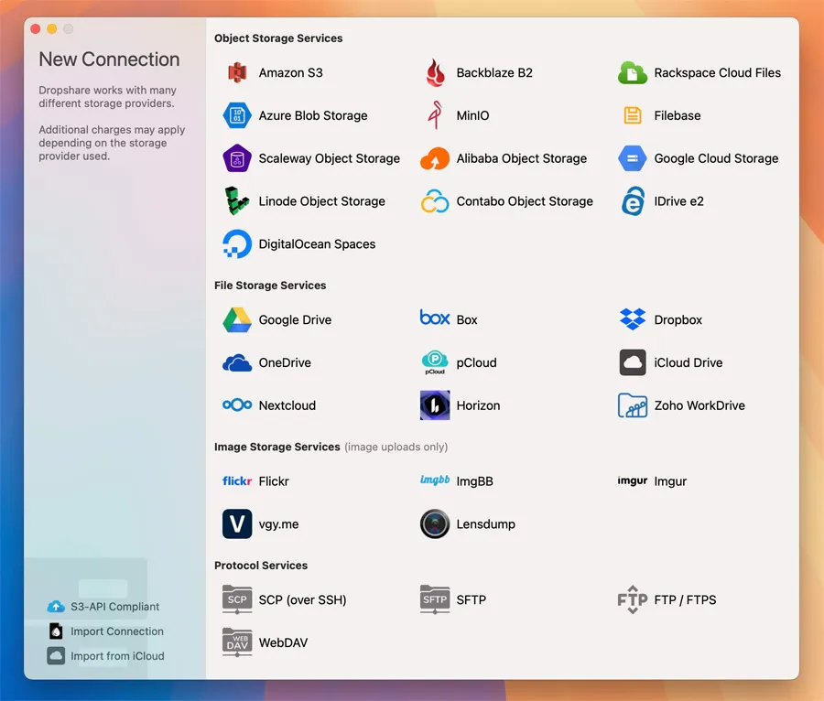
Task: Select the DigitalOcean Spaces icon
Action: (x=237, y=244)
